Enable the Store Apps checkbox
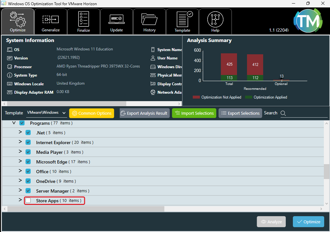This screenshot has height=232, width=330. pyautogui.click(x=28, y=201)
